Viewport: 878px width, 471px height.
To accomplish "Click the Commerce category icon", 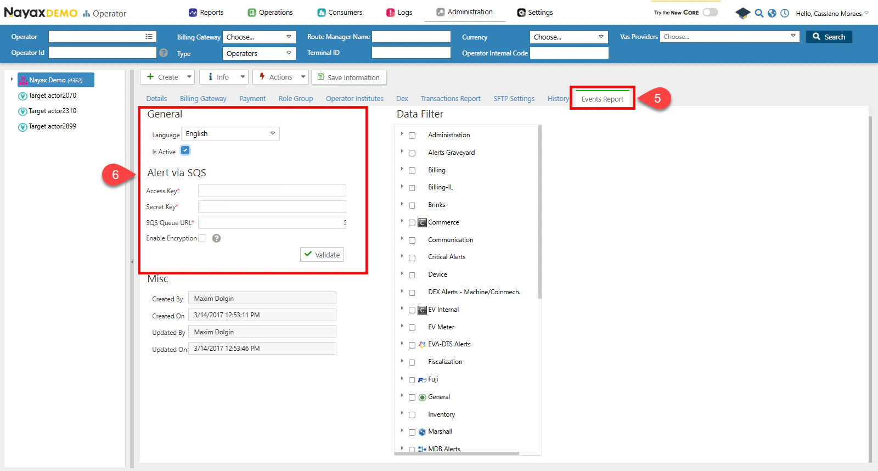I will pyautogui.click(x=422, y=223).
